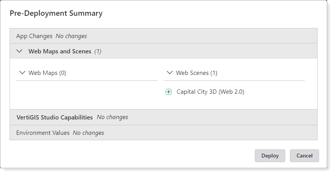Collapse the Web Scenes subsection chevron
The height and width of the screenshot is (174, 333).
click(169, 73)
